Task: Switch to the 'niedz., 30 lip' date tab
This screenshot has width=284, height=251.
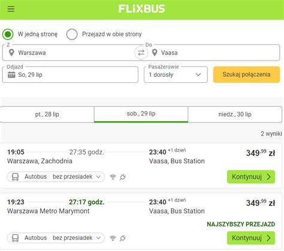Action: point(235,114)
